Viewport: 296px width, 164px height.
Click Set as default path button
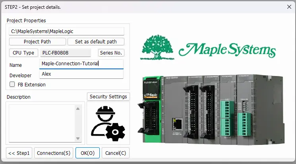tap(96, 42)
